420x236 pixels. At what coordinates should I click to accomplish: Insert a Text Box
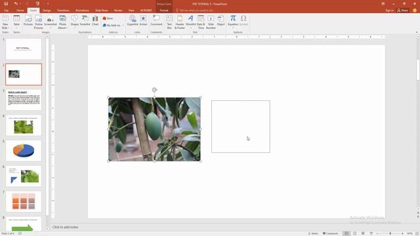tap(169, 22)
